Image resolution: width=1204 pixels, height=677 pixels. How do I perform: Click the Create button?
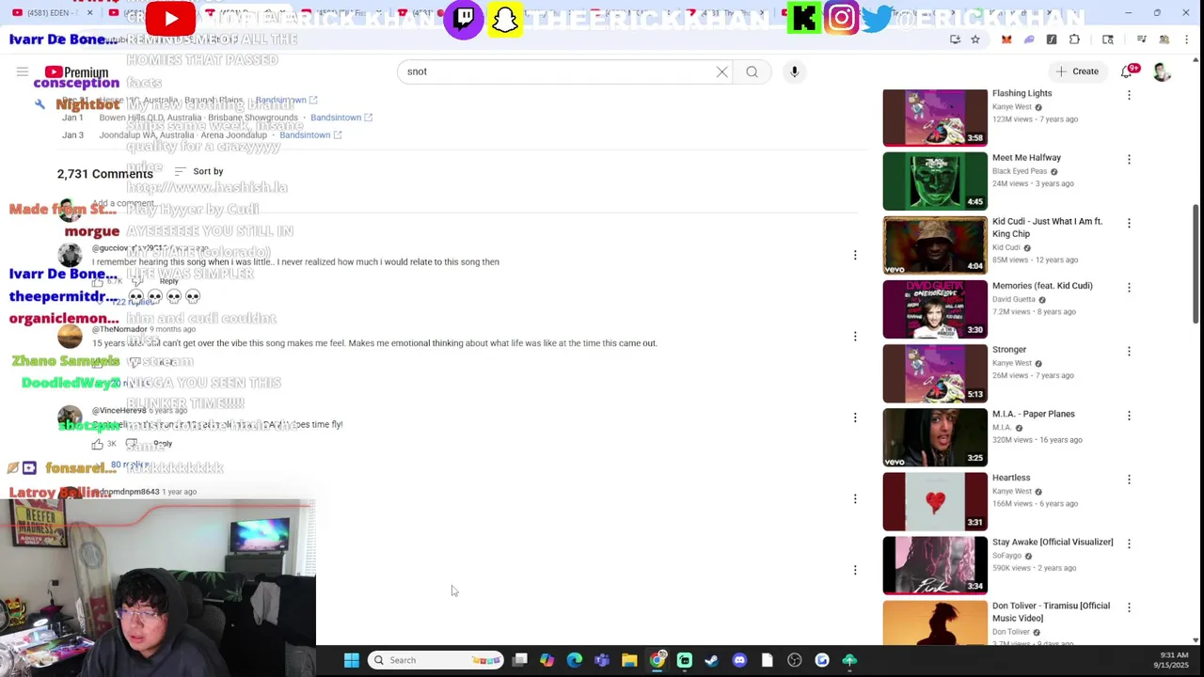pyautogui.click(x=1077, y=71)
